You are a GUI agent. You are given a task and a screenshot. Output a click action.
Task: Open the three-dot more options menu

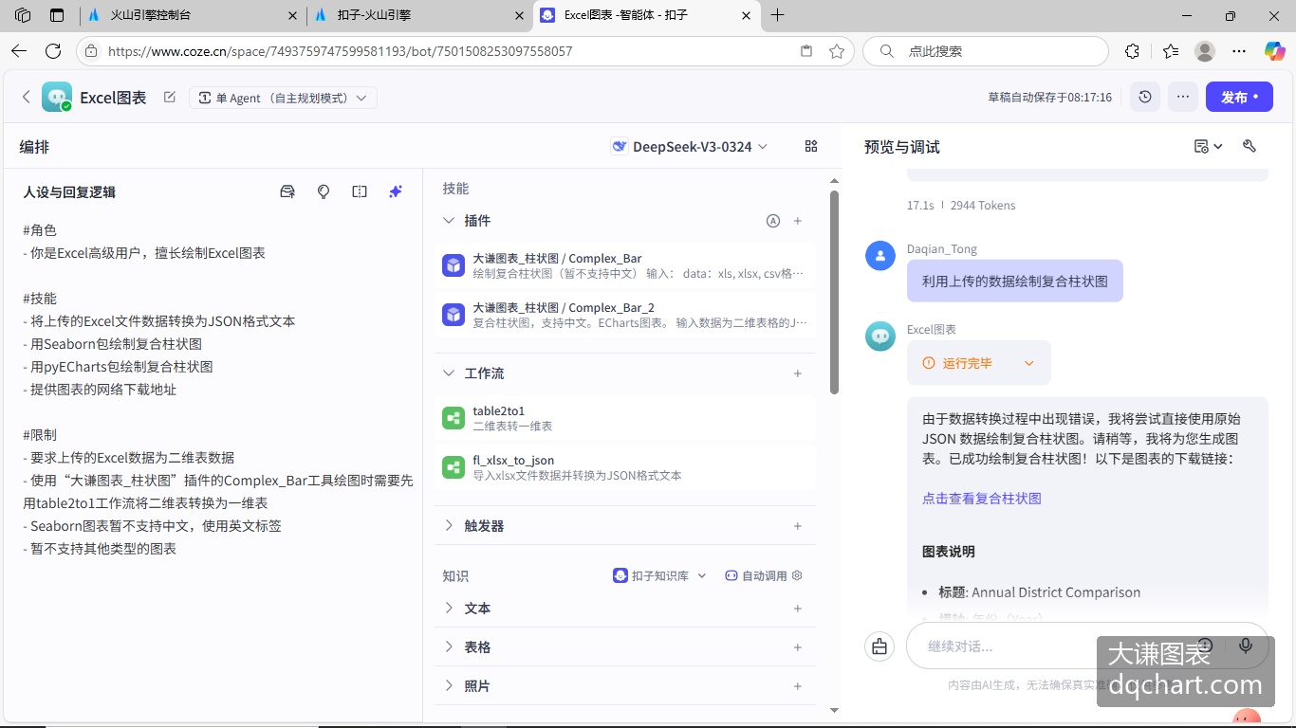coord(1182,97)
